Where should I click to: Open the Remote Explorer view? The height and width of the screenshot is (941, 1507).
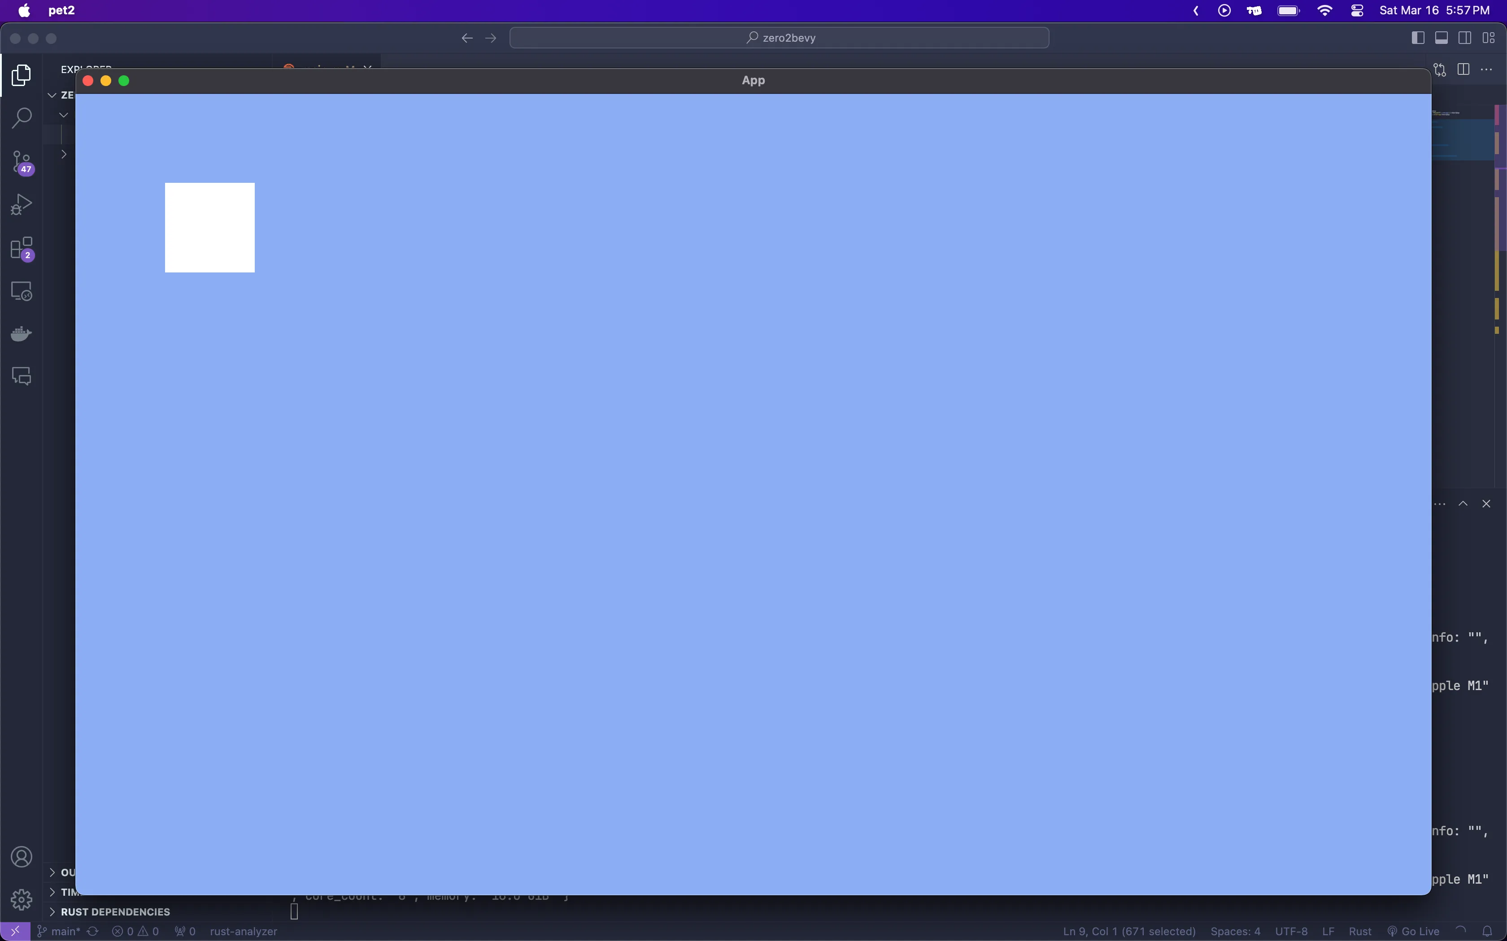click(21, 291)
